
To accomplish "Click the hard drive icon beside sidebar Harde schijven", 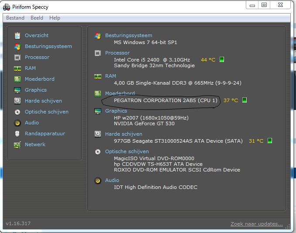I will coord(17,101).
